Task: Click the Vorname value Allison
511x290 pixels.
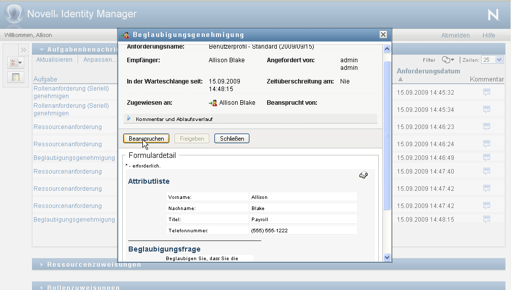Action: tap(260, 197)
